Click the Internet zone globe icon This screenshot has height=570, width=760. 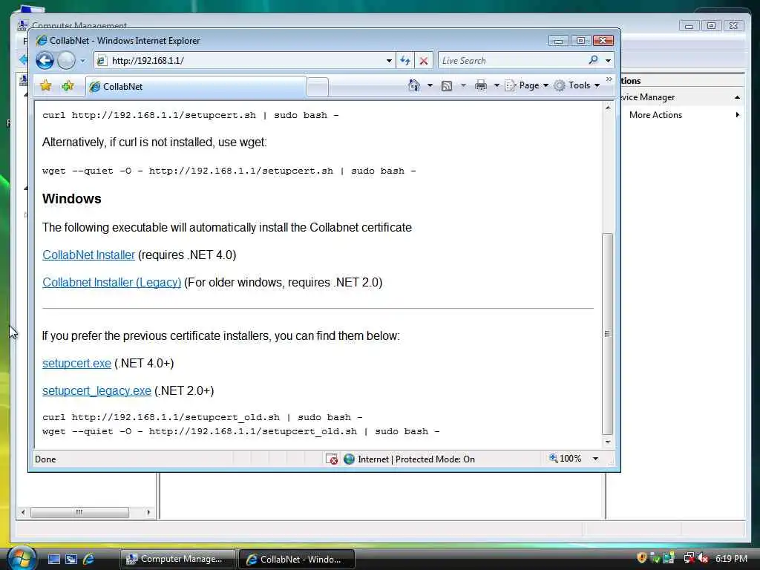click(349, 459)
